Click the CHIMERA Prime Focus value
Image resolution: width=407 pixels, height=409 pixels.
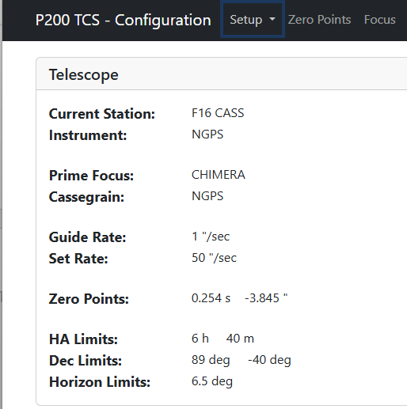click(x=219, y=175)
